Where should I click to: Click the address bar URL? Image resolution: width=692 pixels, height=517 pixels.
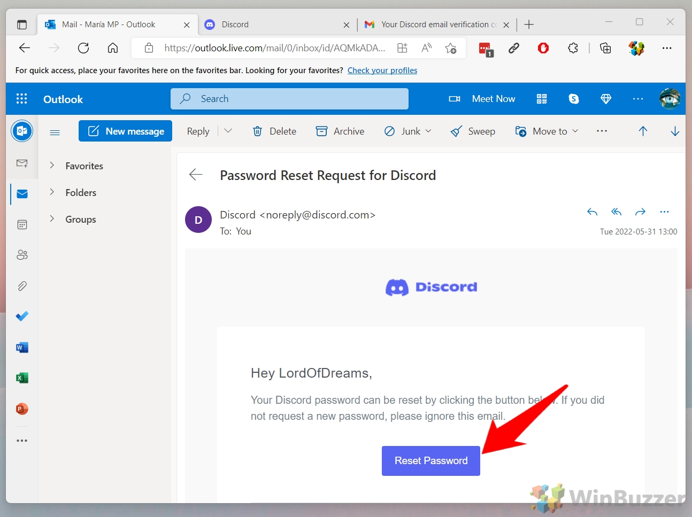pyautogui.click(x=274, y=48)
